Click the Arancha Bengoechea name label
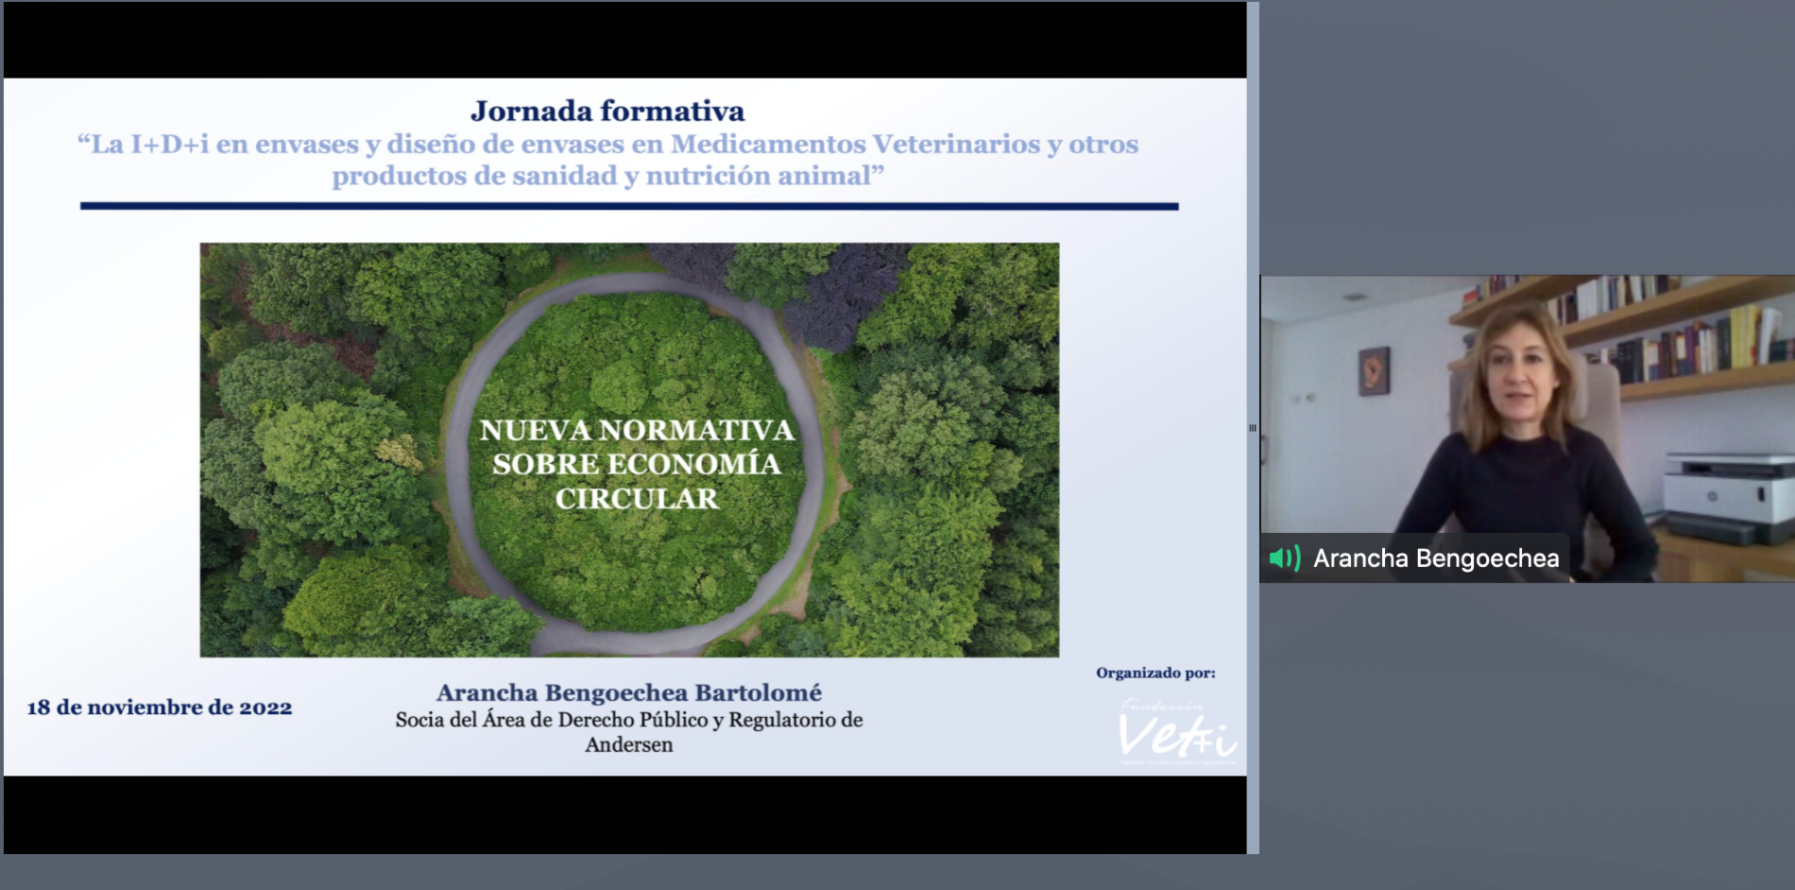1795x890 pixels. click(1435, 558)
